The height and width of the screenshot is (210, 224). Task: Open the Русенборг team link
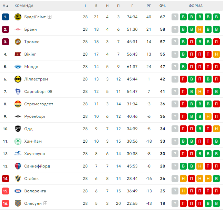pos(35,116)
